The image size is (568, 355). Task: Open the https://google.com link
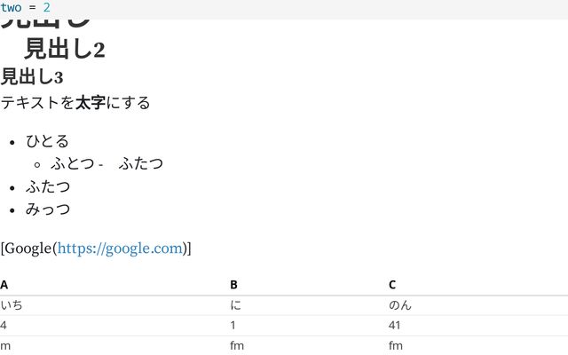[120, 248]
